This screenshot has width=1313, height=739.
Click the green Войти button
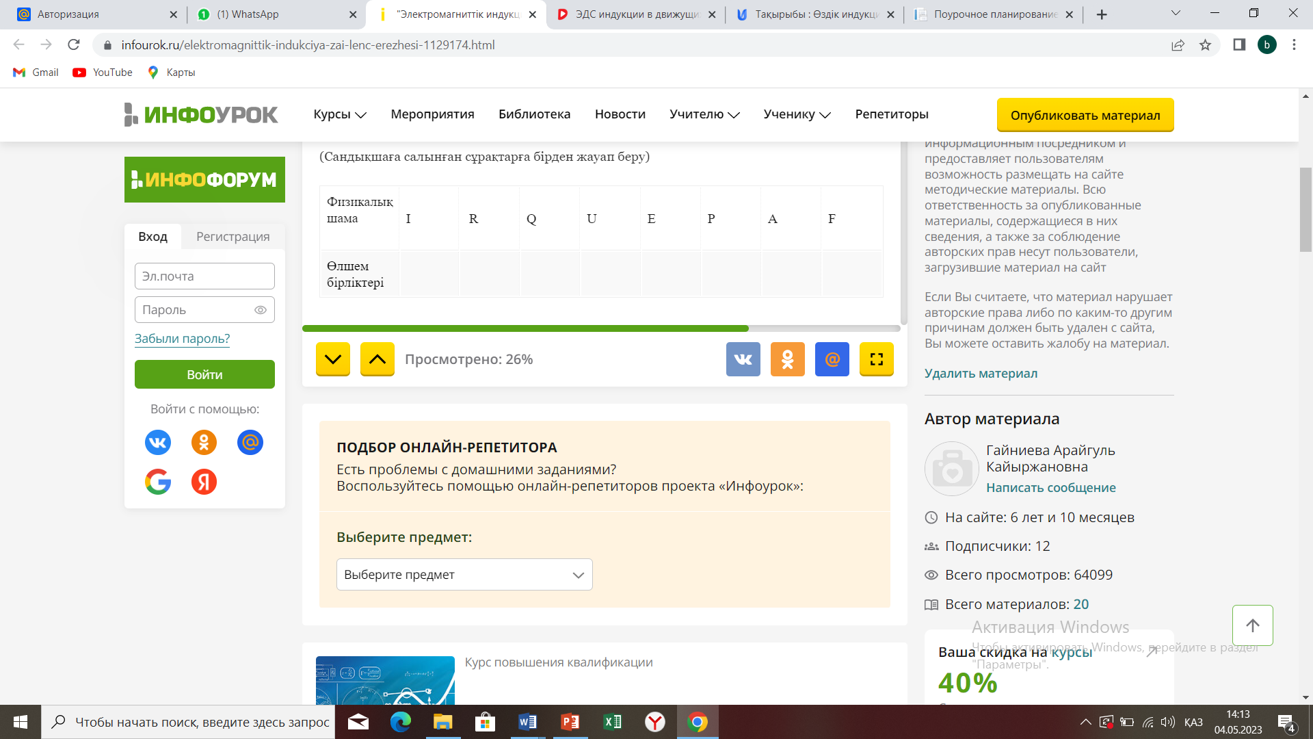click(204, 374)
